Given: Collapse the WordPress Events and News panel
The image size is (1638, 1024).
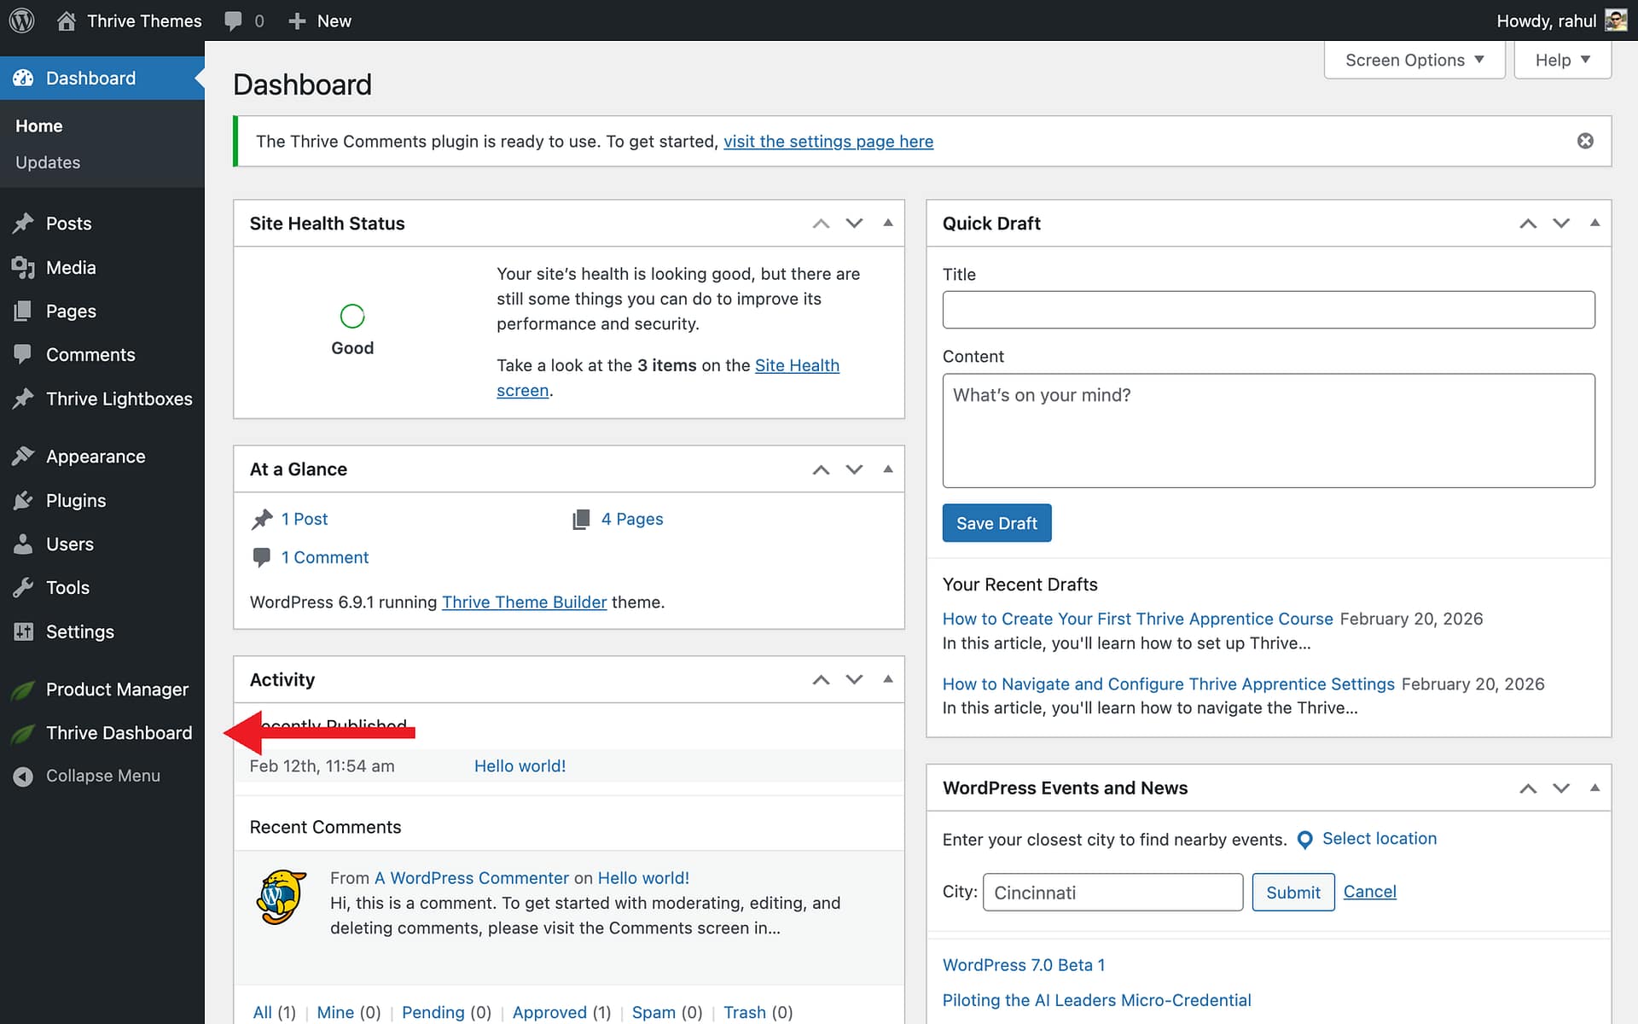Looking at the screenshot, I should point(1594,788).
